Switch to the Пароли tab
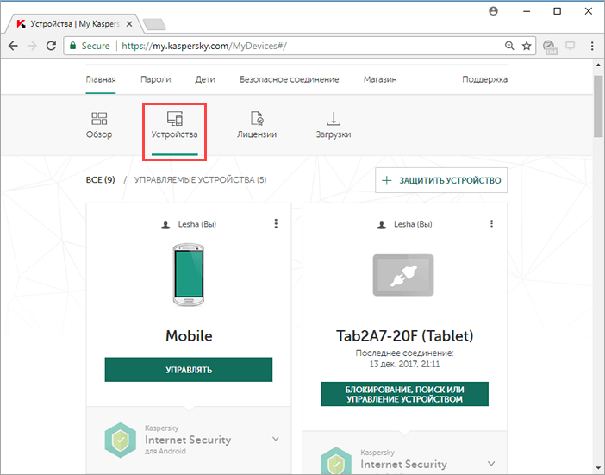 click(x=155, y=79)
